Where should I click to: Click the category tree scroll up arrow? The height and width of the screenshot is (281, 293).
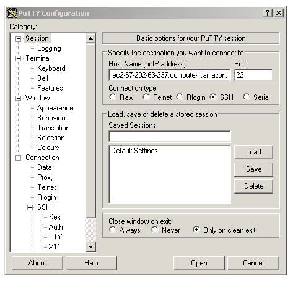90,38
